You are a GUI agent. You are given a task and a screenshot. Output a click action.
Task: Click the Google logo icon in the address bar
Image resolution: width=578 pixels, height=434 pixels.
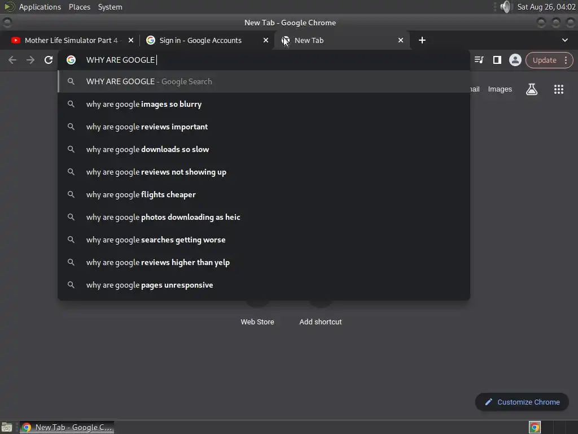click(71, 60)
